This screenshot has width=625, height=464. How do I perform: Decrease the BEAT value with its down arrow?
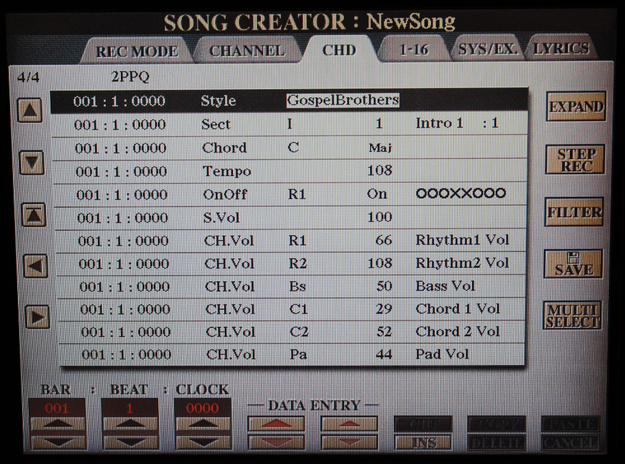pyautogui.click(x=129, y=442)
